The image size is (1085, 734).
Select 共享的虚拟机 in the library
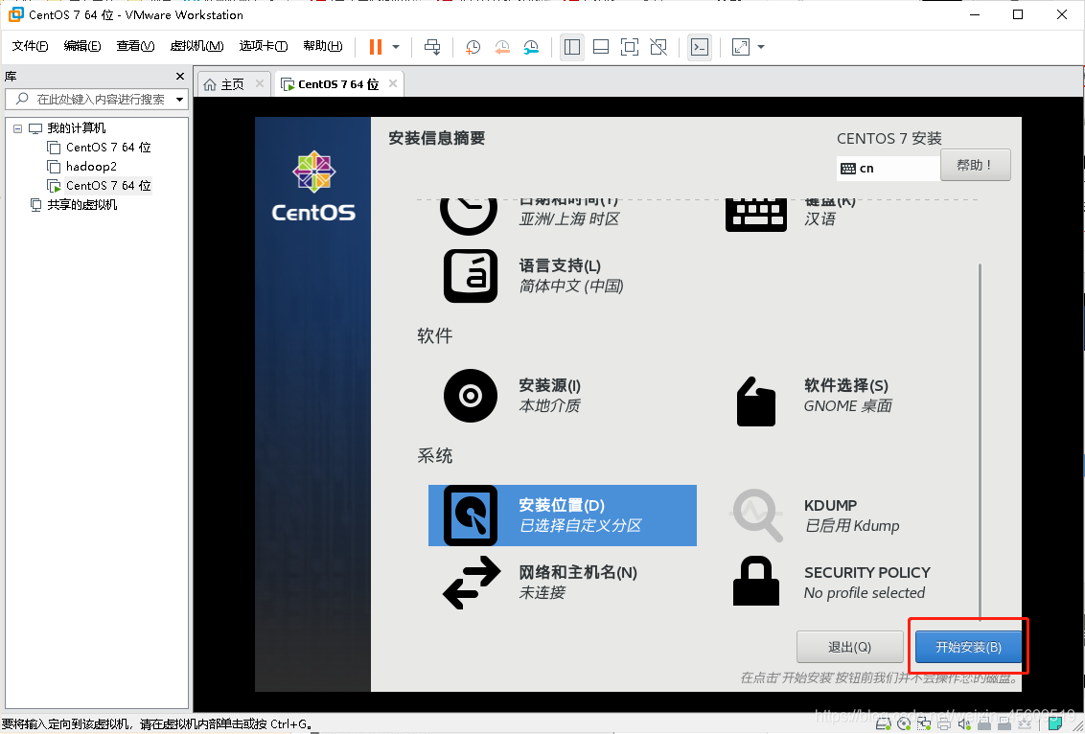click(81, 205)
